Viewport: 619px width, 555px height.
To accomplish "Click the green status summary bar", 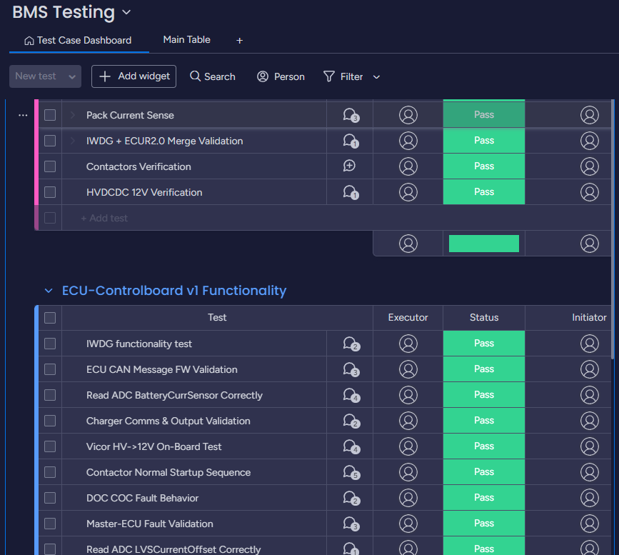I will 483,244.
